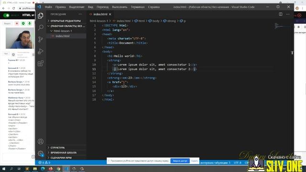The image size is (306, 172).
Task: Open the Вид menu
Action: [90, 7]
